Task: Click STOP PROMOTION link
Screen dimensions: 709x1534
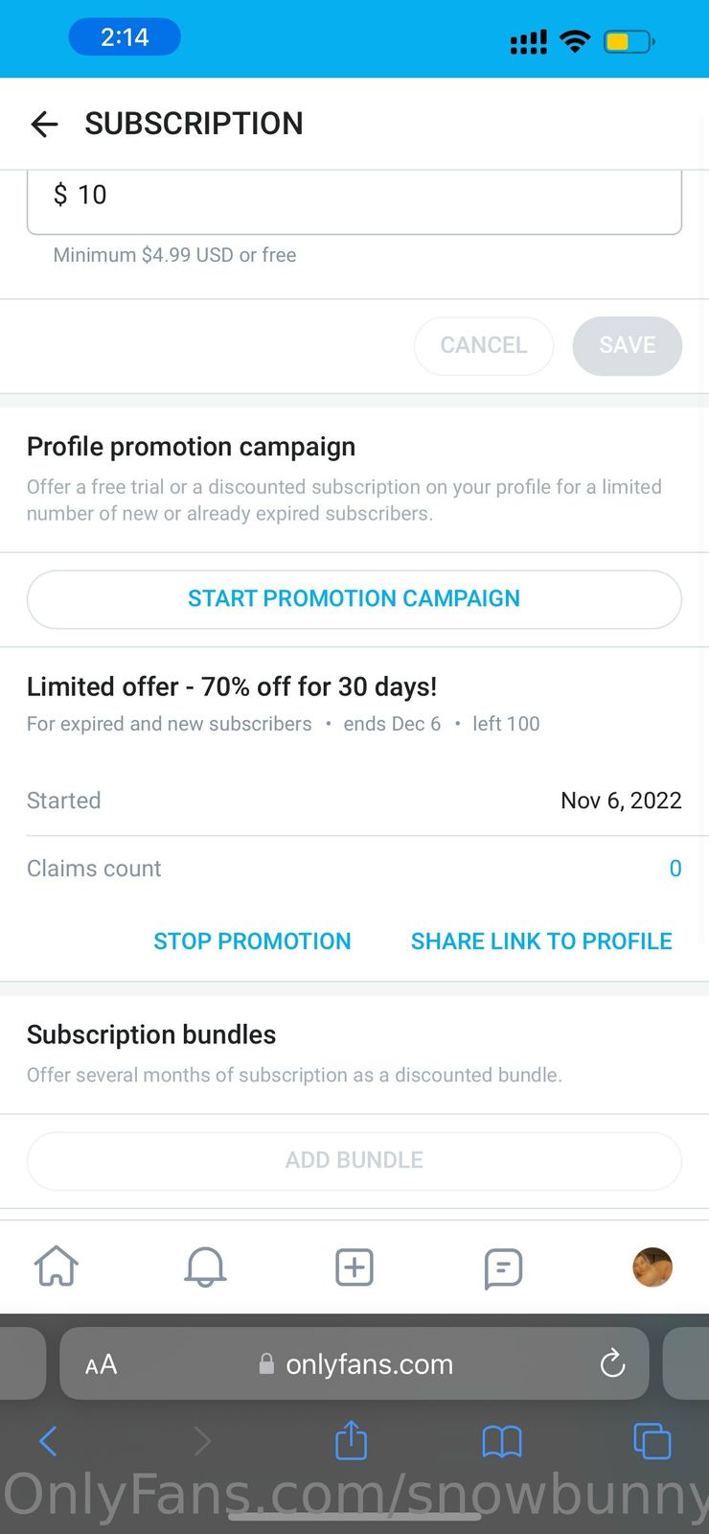Action: pos(252,941)
